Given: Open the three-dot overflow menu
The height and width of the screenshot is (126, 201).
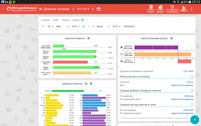Looking at the screenshot, I should tap(195, 9).
